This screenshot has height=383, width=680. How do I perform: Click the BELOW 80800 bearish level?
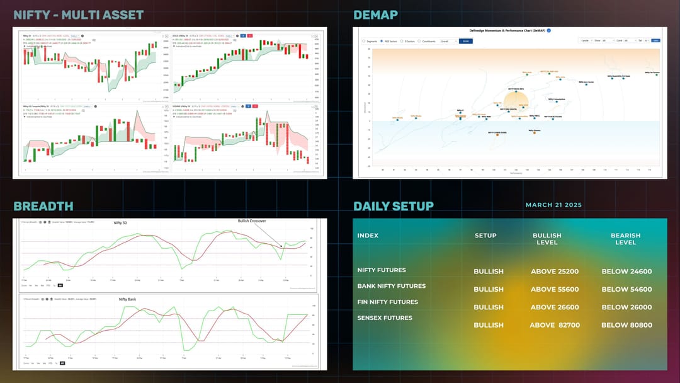coord(626,325)
